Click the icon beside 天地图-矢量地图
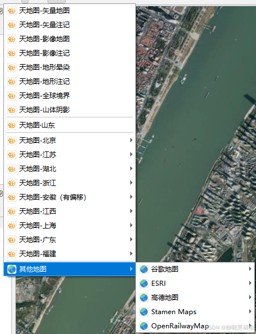The image size is (256, 334). tap(12, 11)
